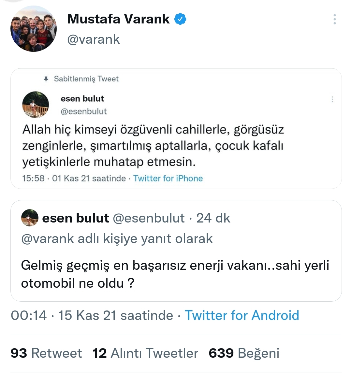Click esen bulut's avatar in the screenshot image
The height and width of the screenshot is (374, 352).
pyautogui.click(x=36, y=105)
